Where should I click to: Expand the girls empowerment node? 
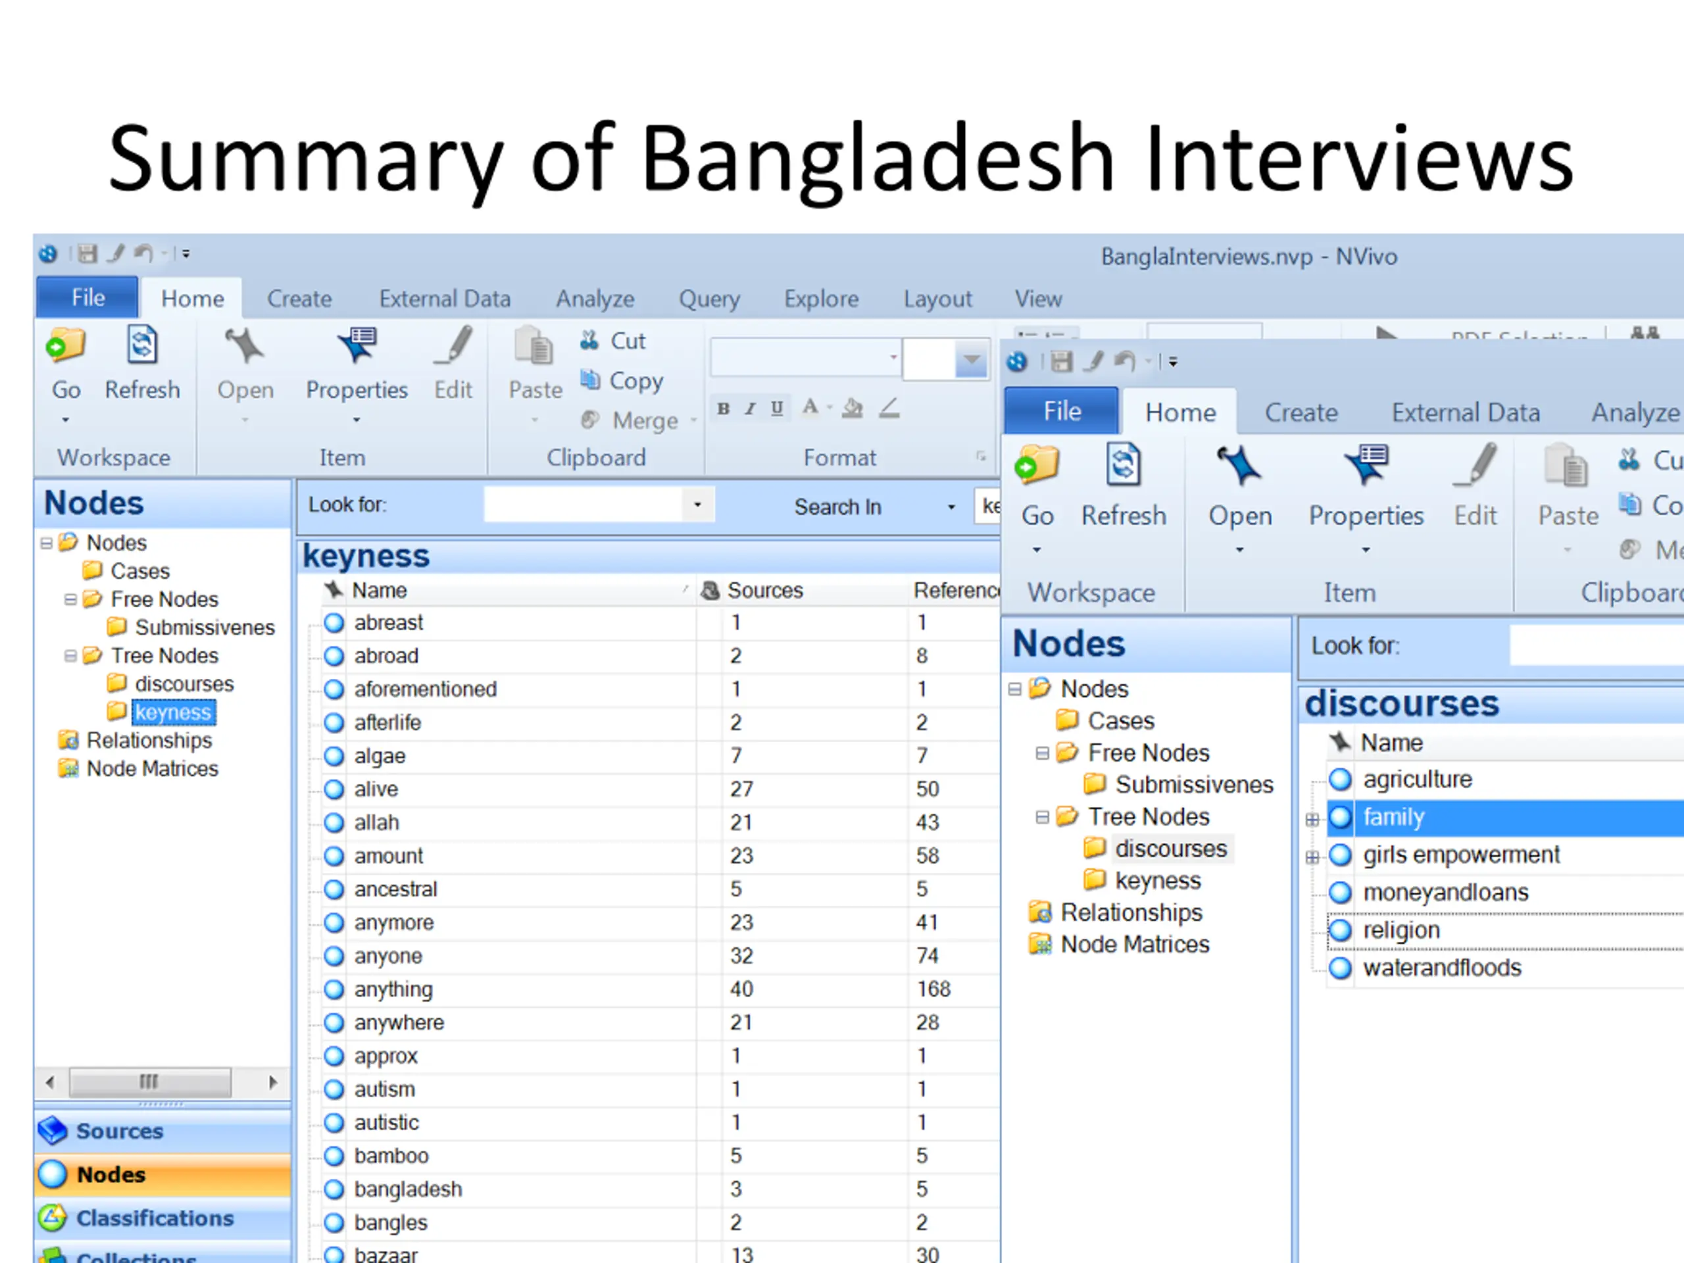[x=1312, y=858]
